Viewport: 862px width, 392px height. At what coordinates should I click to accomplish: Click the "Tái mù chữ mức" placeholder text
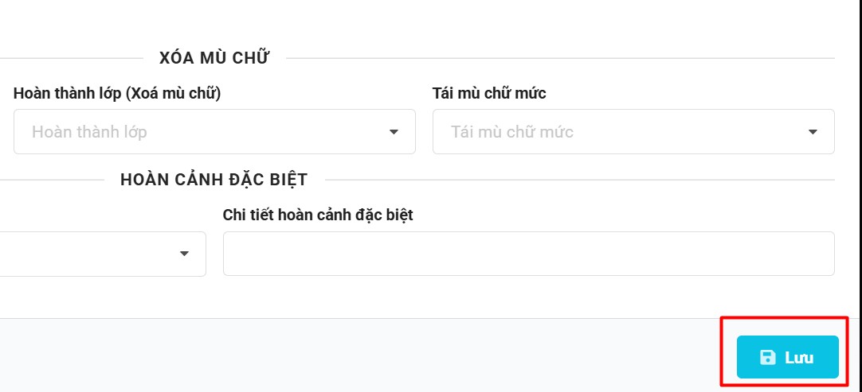512,132
